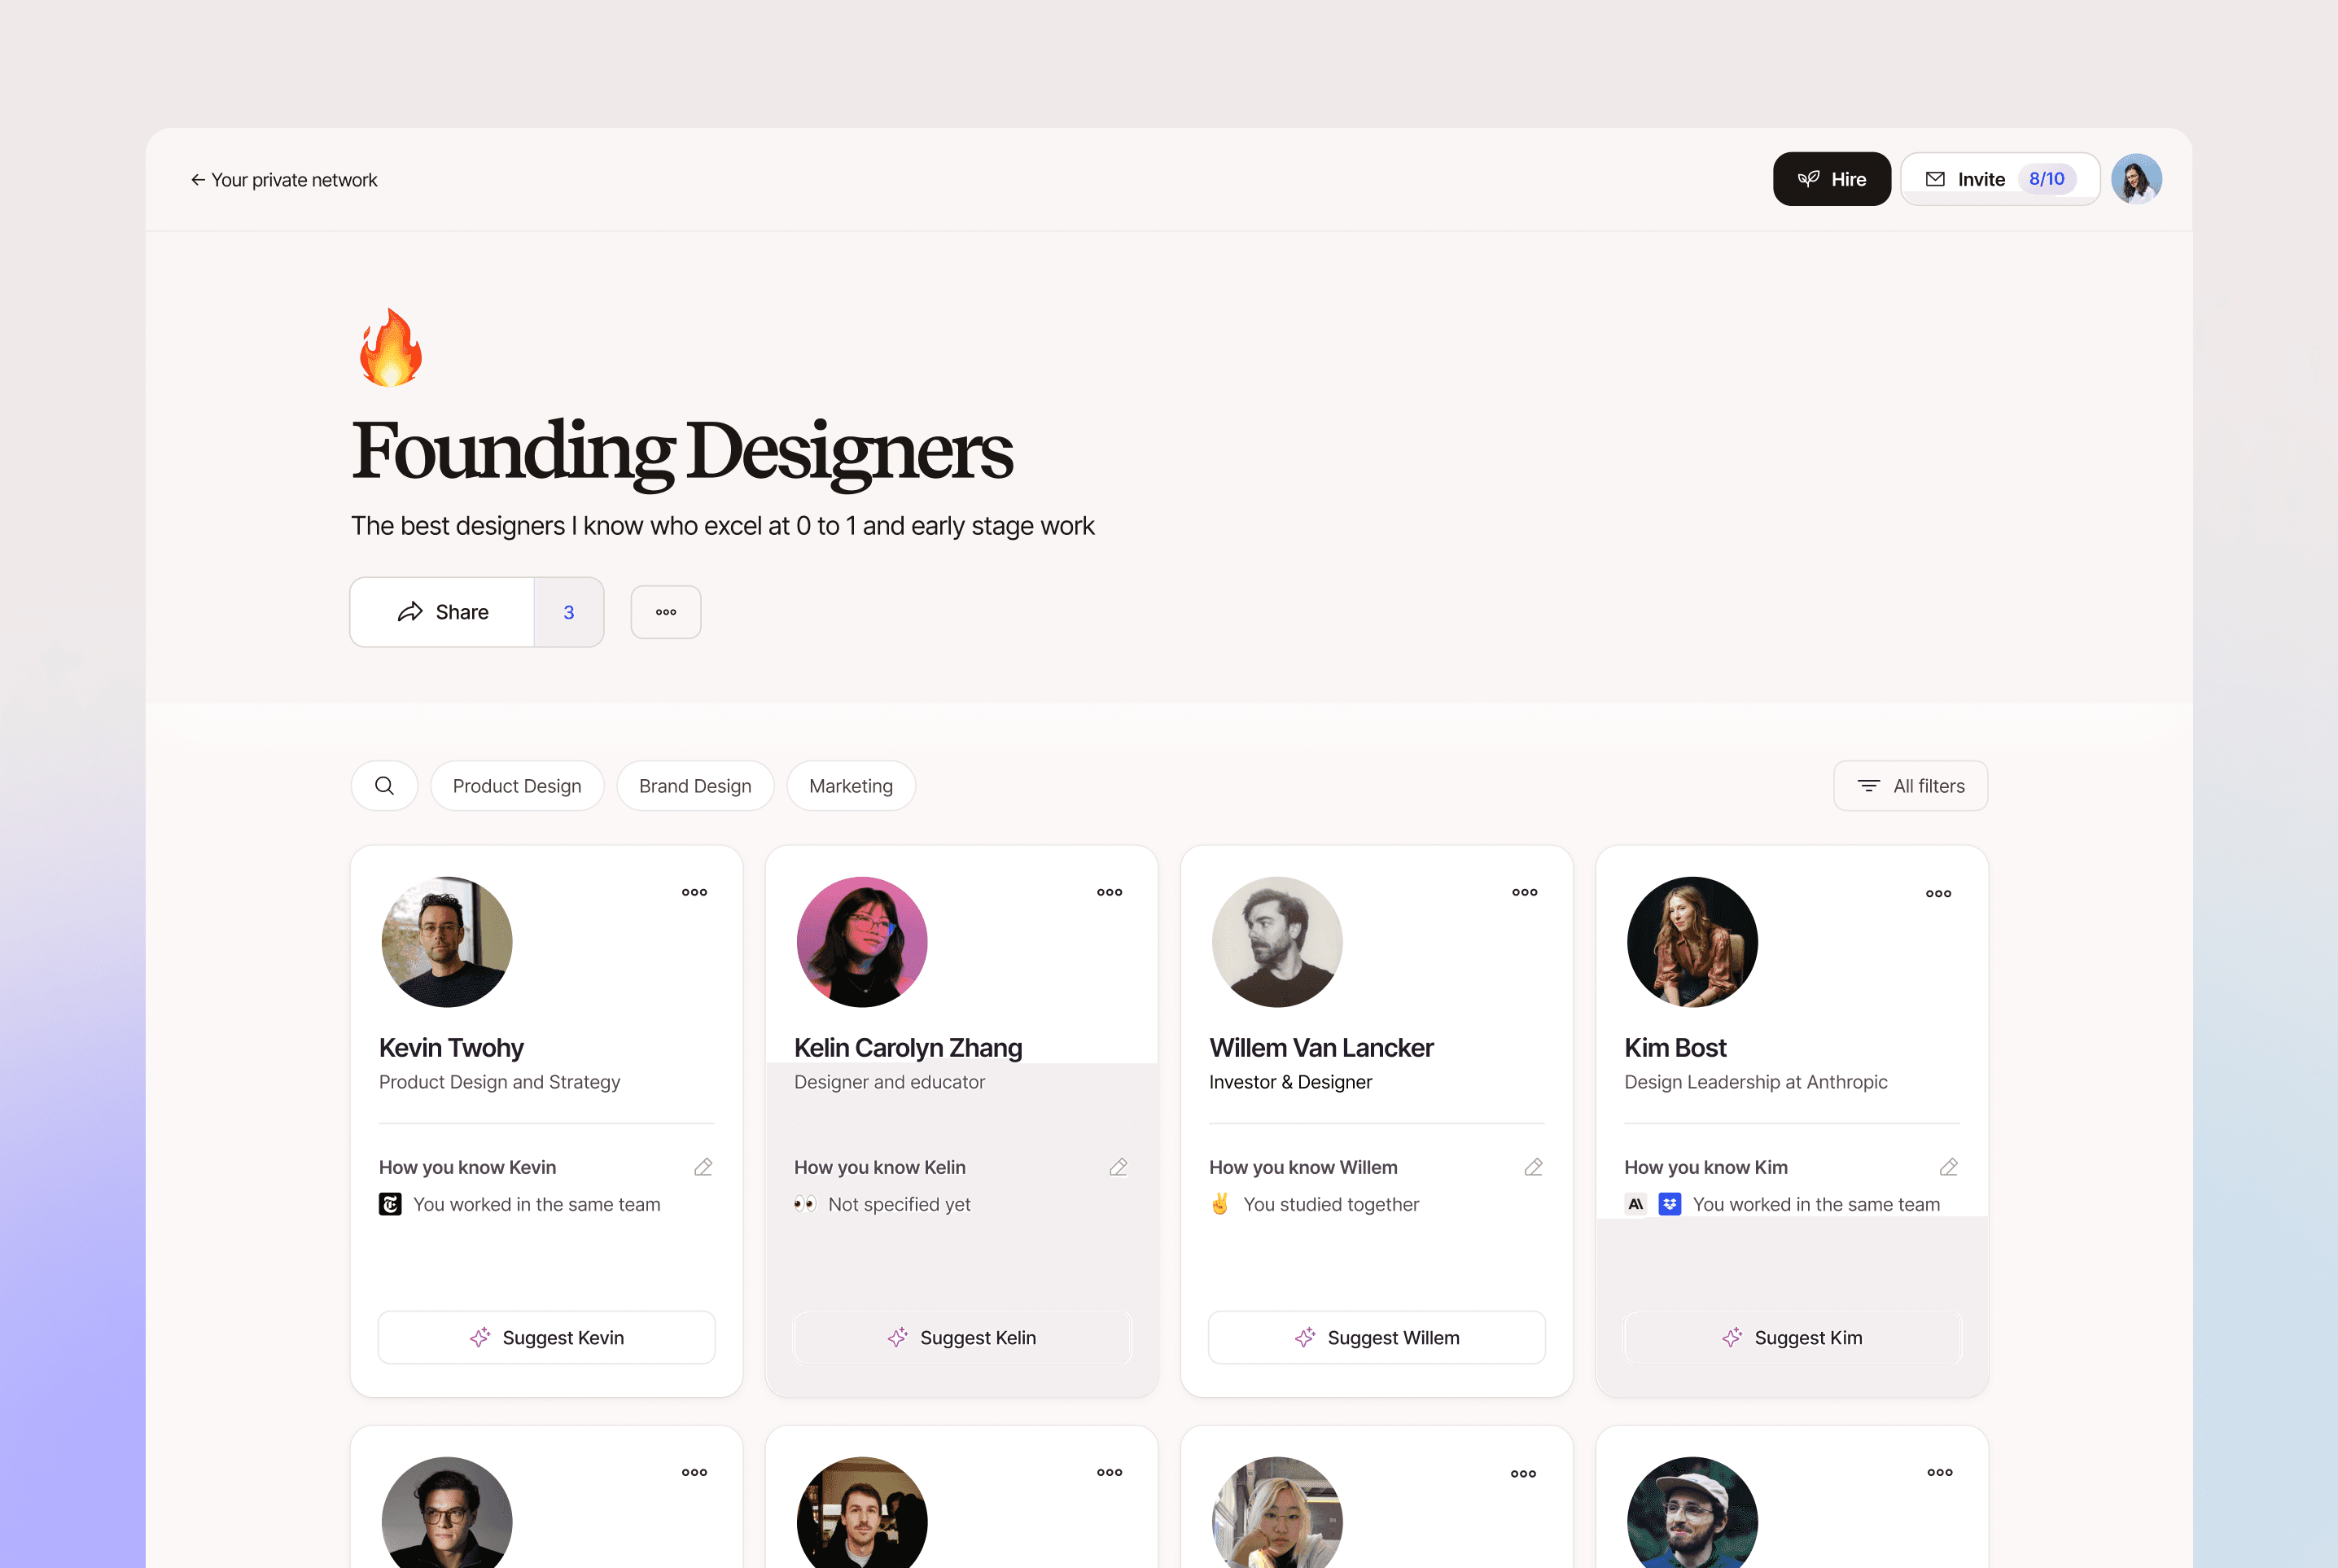
Task: Click the fire emoji list icon
Action: point(391,347)
